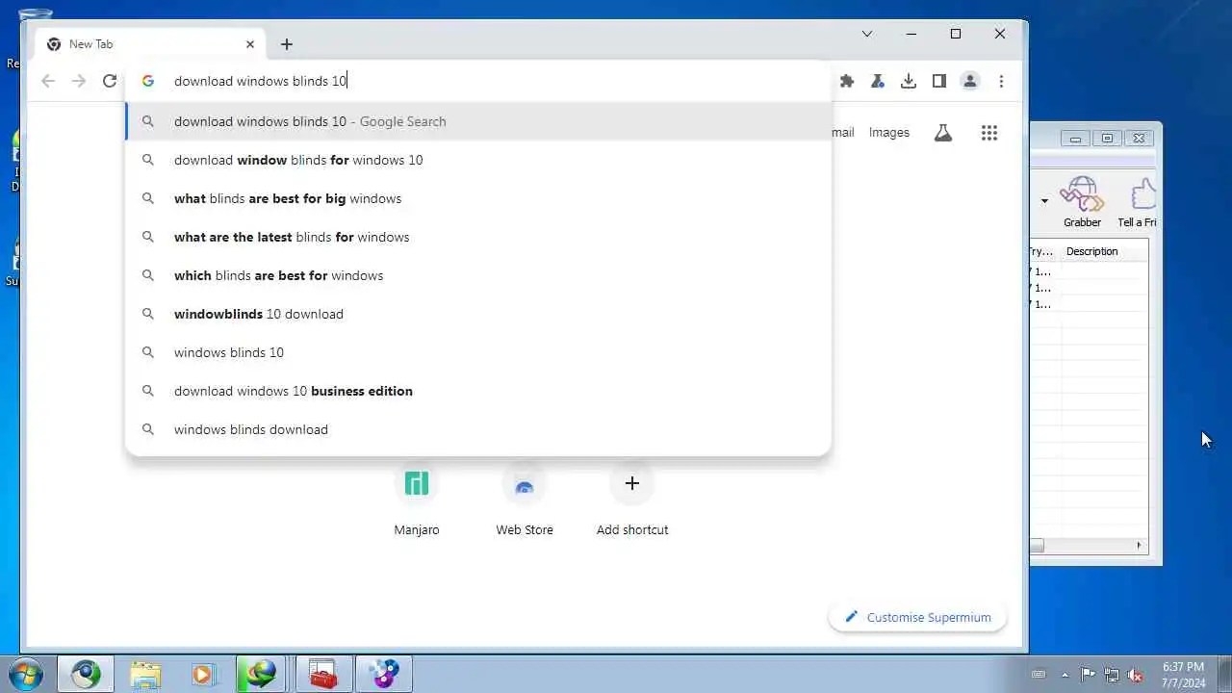
Task: Open the tab search chevron
Action: pyautogui.click(x=867, y=34)
